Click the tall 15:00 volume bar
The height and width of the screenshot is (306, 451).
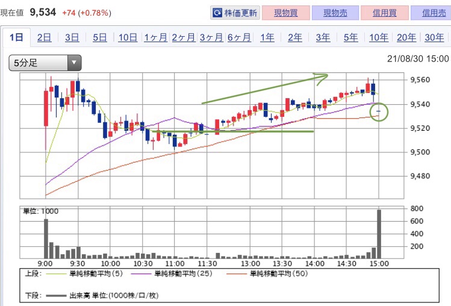(379, 234)
